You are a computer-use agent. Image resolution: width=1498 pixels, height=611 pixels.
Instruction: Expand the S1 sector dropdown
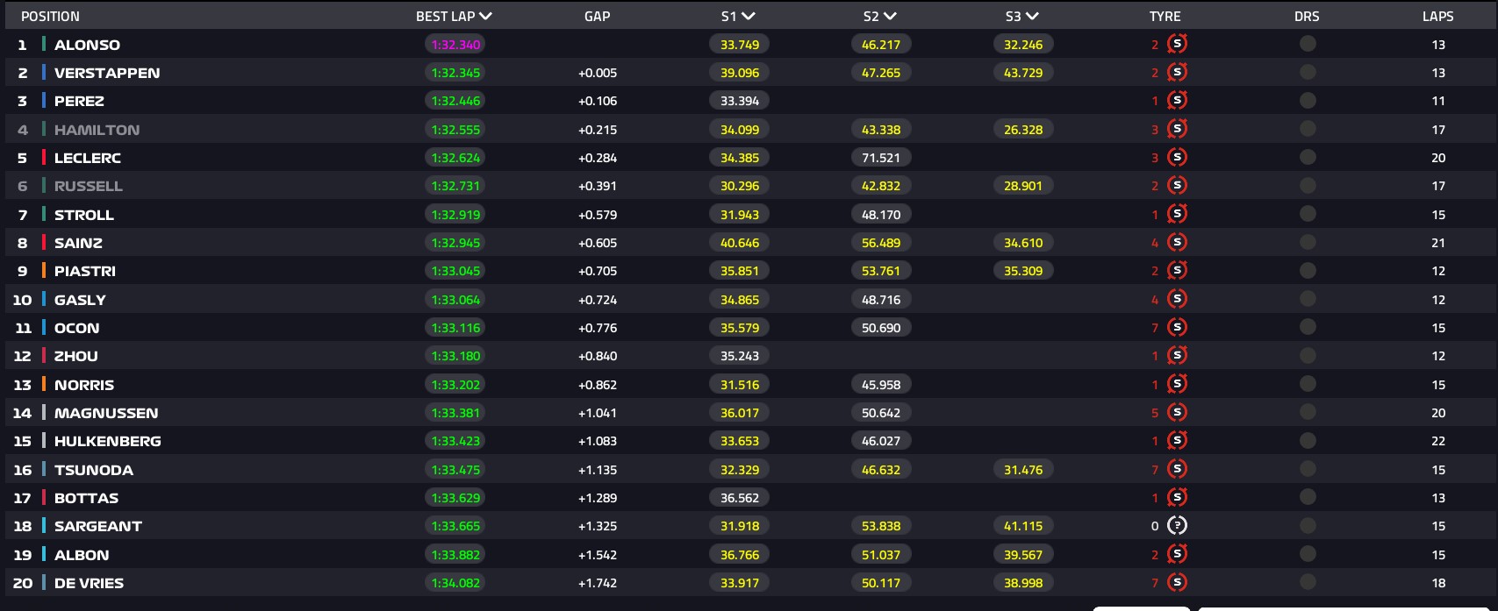tap(748, 16)
